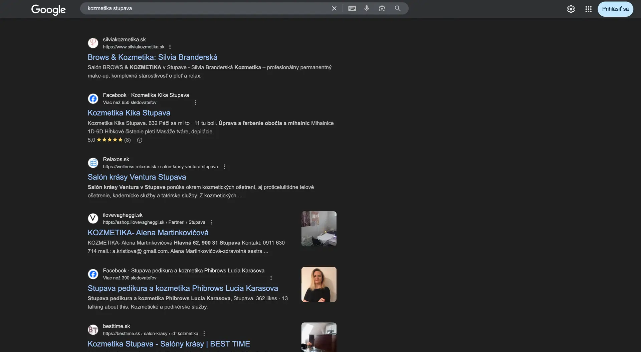Search by image with camera lens icon

click(382, 8)
